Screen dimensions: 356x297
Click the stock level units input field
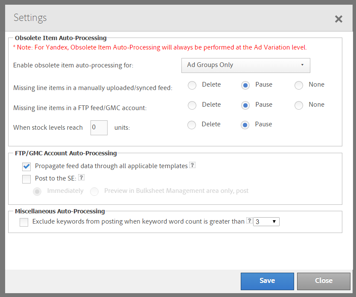pos(99,128)
